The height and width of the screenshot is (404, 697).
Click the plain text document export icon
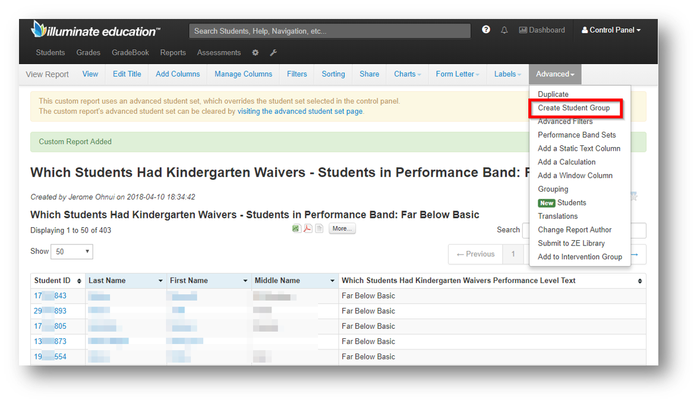[x=319, y=228]
